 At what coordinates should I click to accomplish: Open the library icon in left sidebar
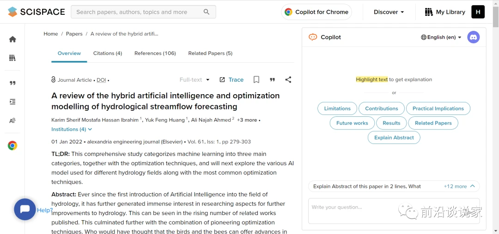(x=12, y=58)
